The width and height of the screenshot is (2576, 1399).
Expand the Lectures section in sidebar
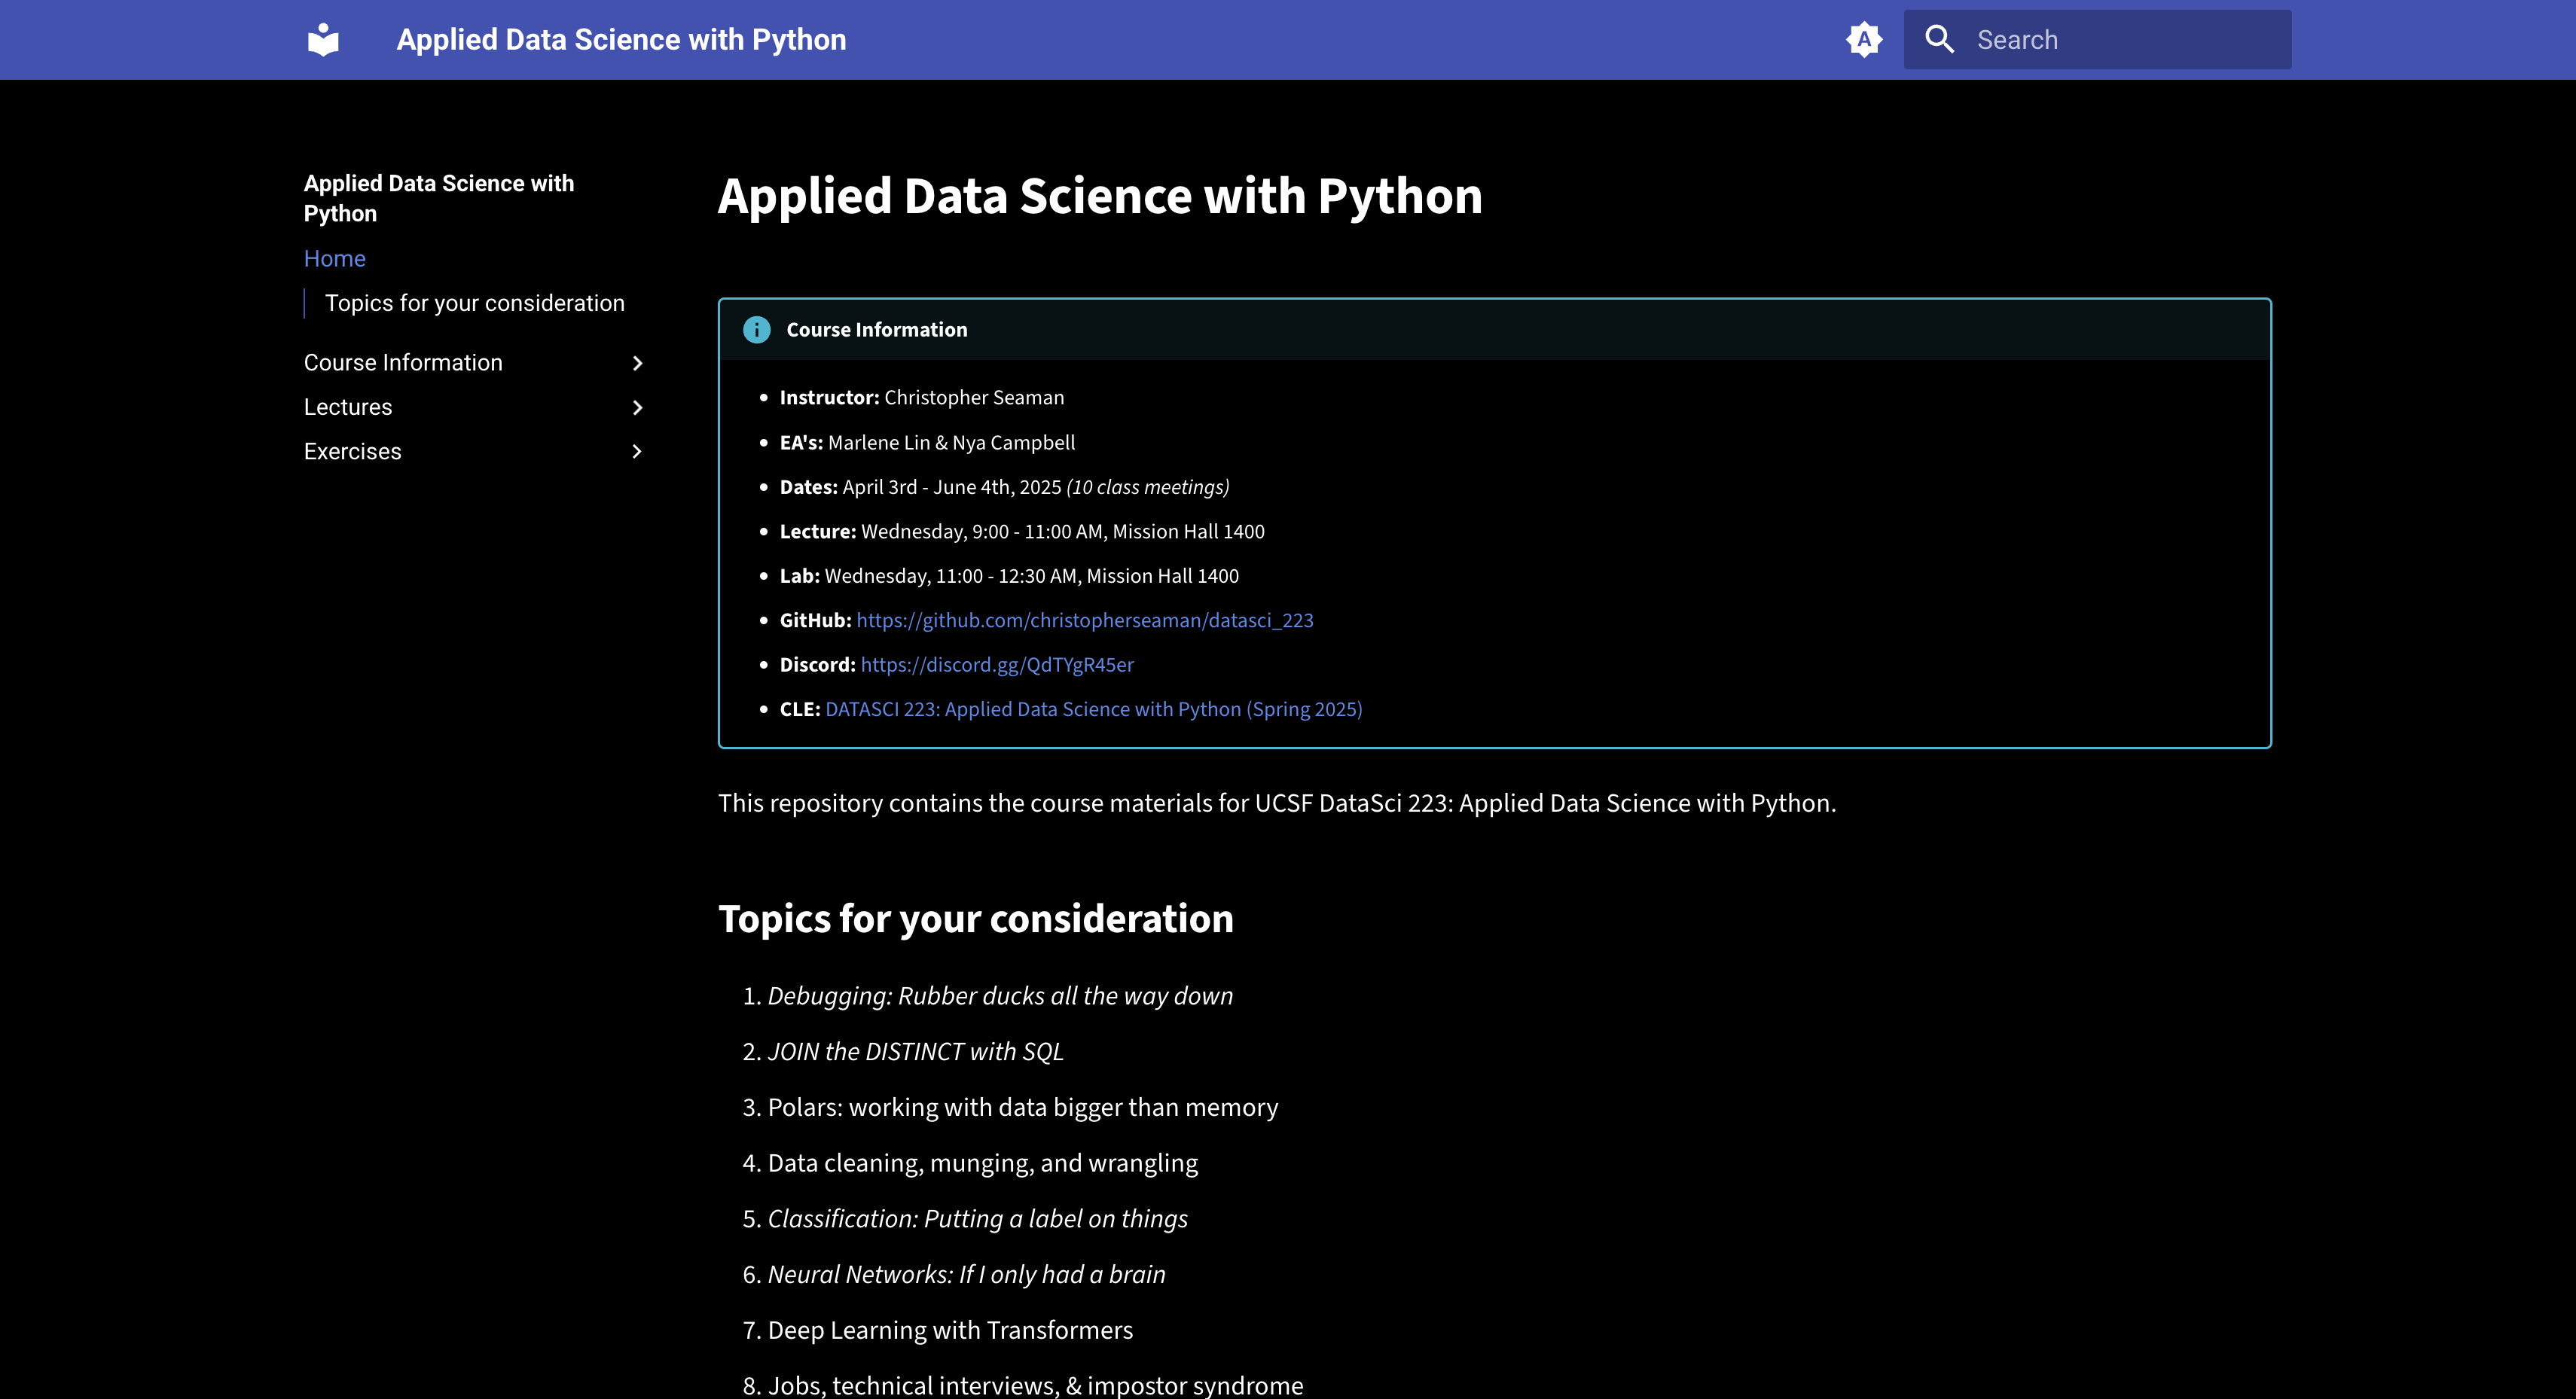click(638, 407)
